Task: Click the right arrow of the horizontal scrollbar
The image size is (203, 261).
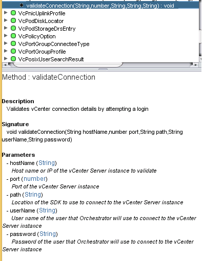Action: point(196,65)
